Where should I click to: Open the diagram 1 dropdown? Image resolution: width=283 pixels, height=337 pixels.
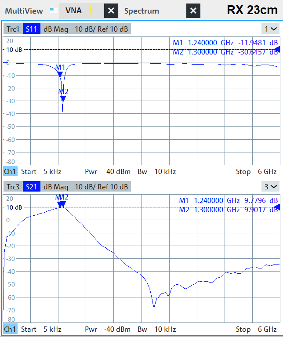tap(270, 29)
